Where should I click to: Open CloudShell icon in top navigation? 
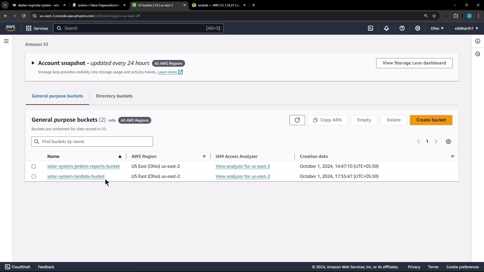[x=371, y=28]
